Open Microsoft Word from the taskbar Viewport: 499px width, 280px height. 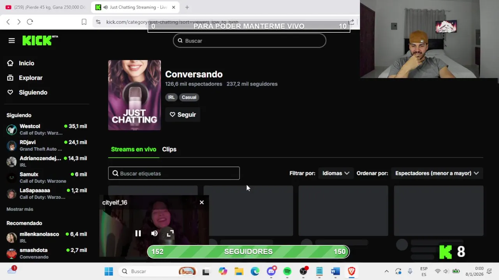[x=335, y=271]
